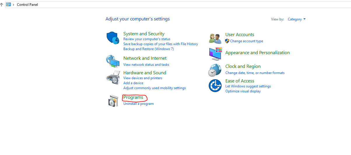Screen dimensions: 351x155
Task: Open View network status and tasks
Action: (x=146, y=65)
